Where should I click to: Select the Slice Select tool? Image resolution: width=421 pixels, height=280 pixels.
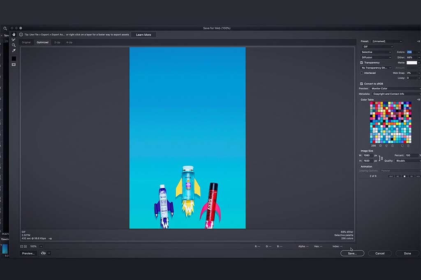[14, 40]
